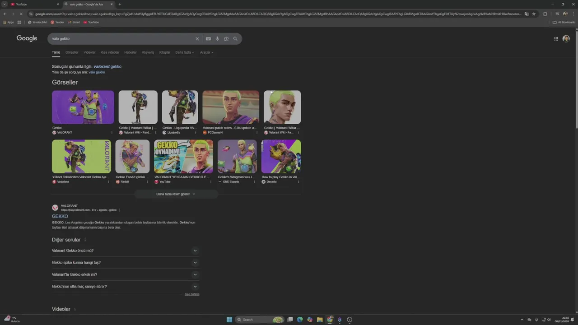Open the Chrome profile avatar in the toolbar
Image resolution: width=578 pixels, height=325 pixels.
tap(565, 14)
